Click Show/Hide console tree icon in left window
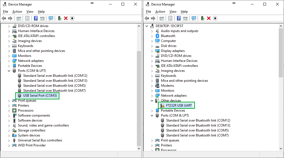This screenshot has width=284, height=158. pos(19,18)
